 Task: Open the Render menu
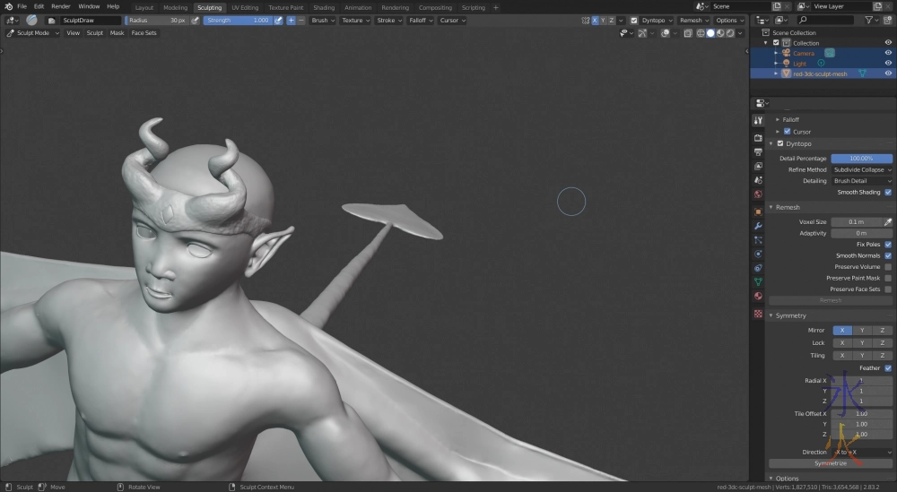pos(60,6)
